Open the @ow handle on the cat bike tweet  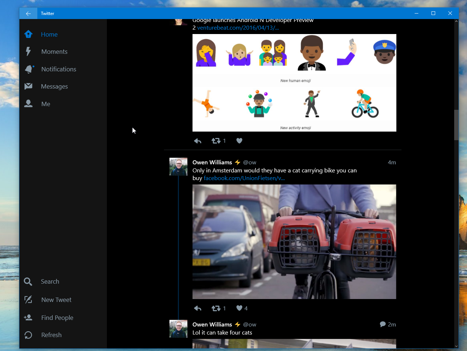tap(250, 162)
